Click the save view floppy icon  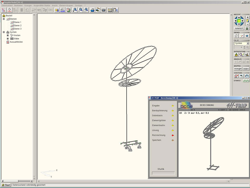coord(247,28)
